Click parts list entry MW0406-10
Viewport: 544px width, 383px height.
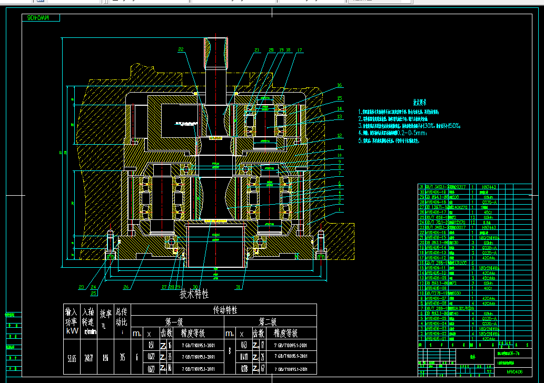click(436, 273)
